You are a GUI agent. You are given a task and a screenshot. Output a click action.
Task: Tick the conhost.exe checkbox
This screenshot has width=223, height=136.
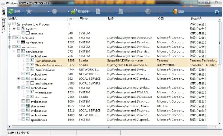pyautogui.click(x=19, y=42)
